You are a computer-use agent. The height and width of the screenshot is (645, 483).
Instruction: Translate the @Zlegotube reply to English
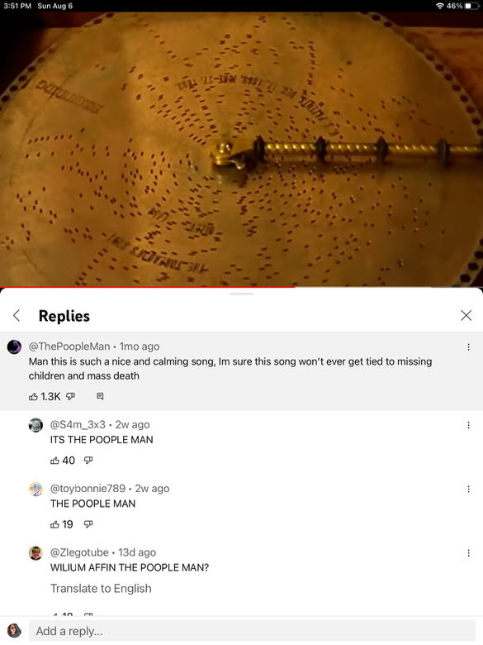(101, 589)
